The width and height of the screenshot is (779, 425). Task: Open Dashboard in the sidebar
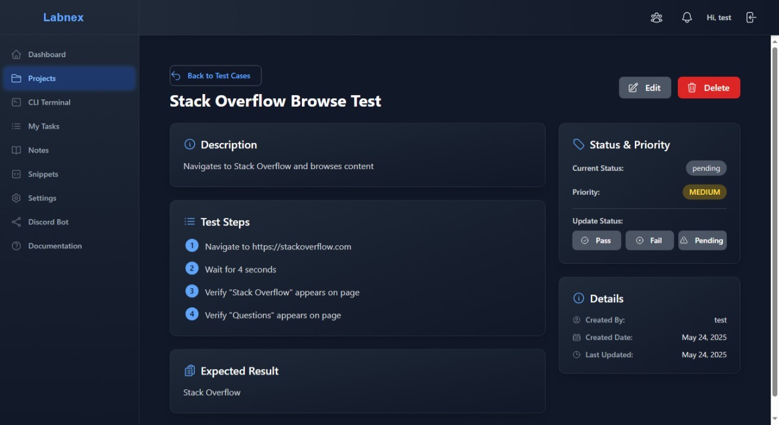click(x=69, y=54)
